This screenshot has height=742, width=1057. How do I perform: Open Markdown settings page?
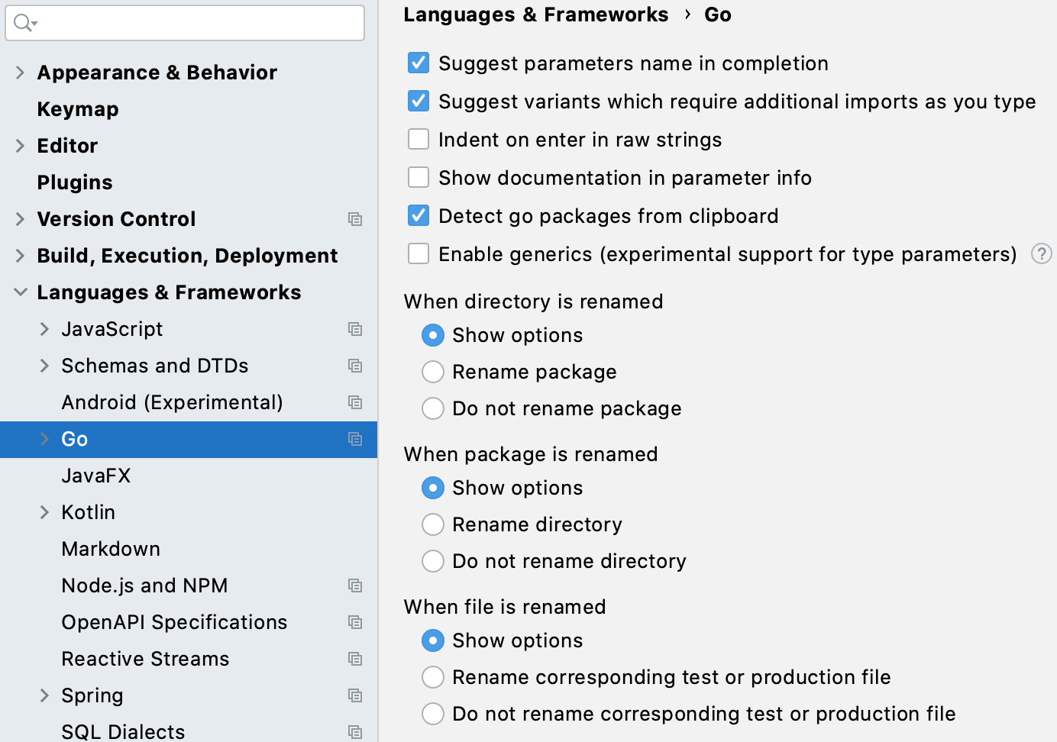click(x=111, y=549)
